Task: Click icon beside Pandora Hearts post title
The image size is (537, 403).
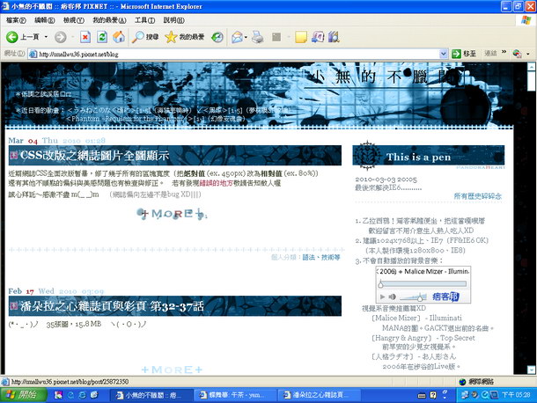Action: [x=14, y=305]
